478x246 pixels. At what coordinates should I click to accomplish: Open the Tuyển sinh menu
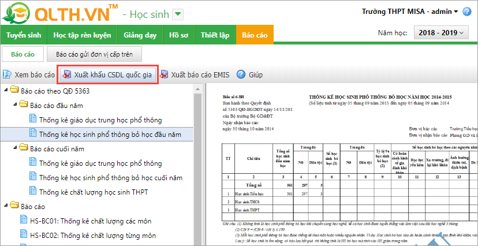(24, 35)
